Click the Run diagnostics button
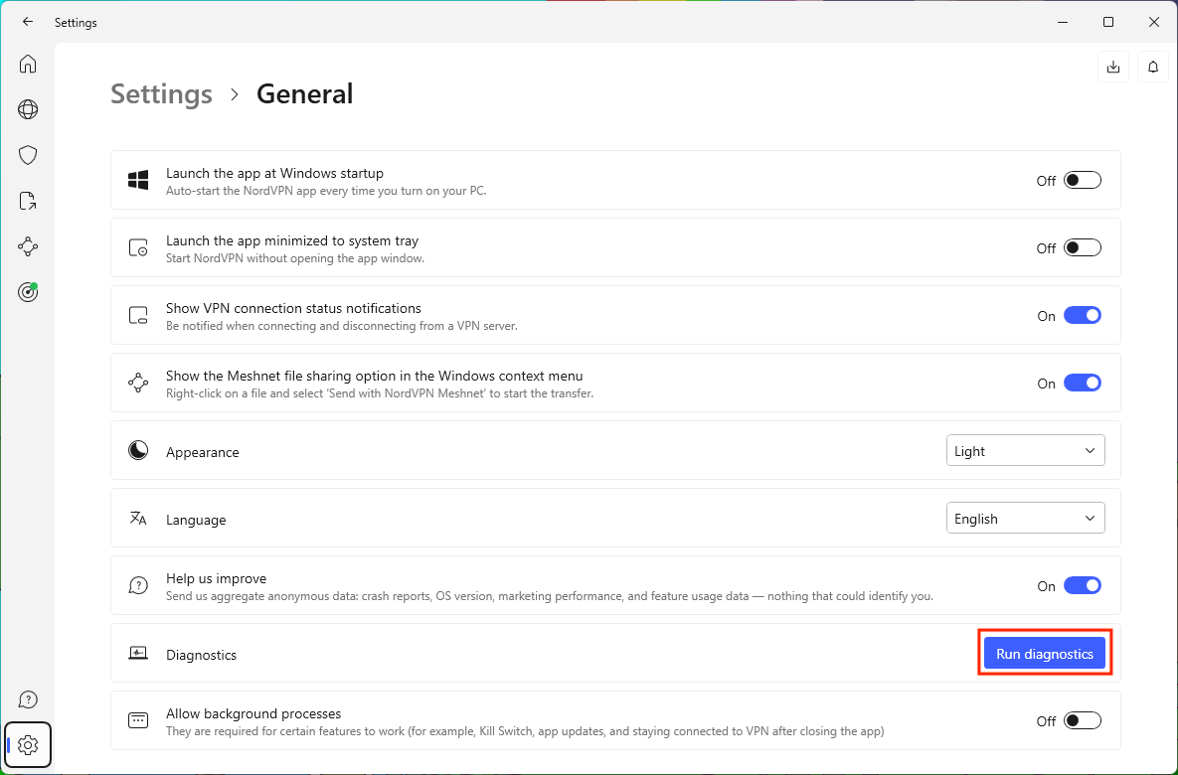1178x775 pixels. point(1044,654)
